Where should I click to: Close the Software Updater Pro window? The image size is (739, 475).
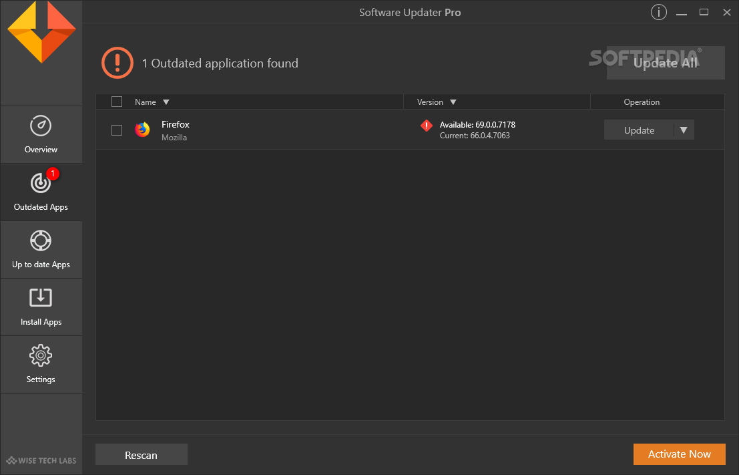pos(727,13)
